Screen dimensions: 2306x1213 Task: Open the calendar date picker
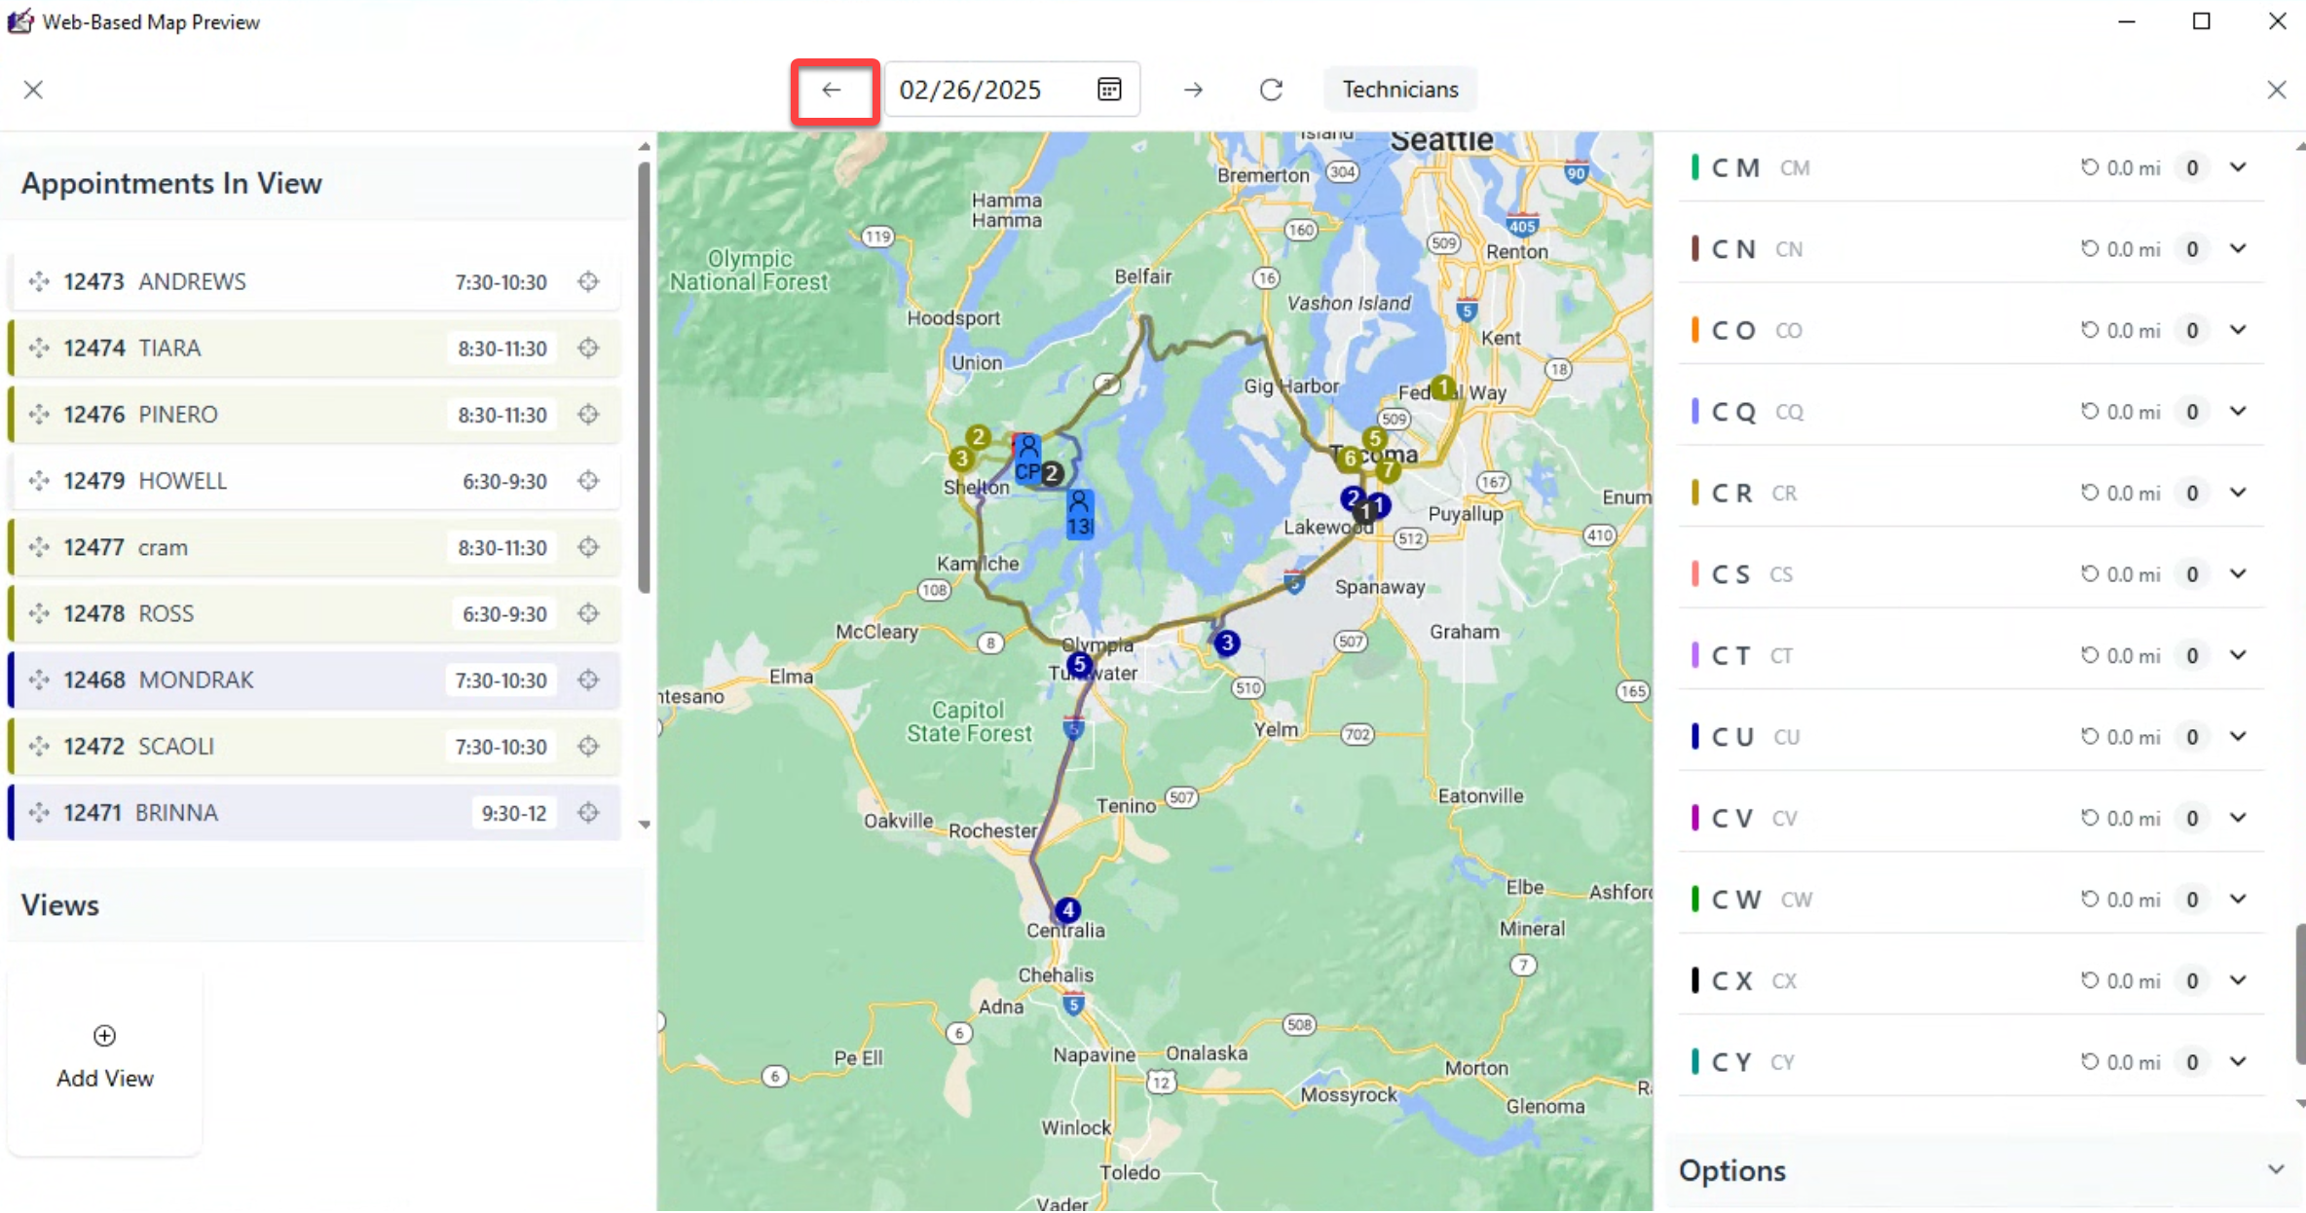click(x=1109, y=90)
